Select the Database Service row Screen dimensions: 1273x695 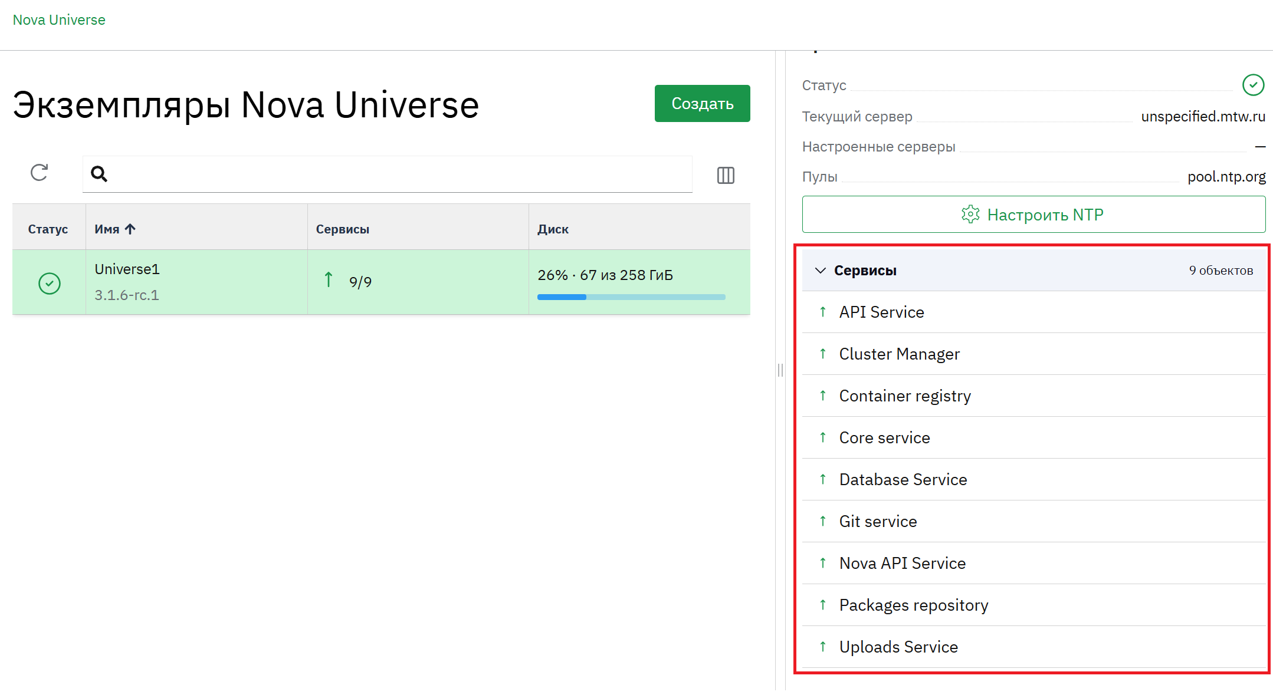tap(1034, 479)
